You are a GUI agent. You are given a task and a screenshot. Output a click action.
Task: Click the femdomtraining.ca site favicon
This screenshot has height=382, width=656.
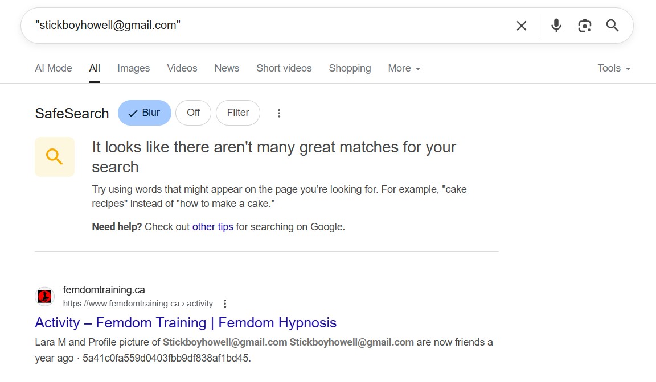point(44,296)
